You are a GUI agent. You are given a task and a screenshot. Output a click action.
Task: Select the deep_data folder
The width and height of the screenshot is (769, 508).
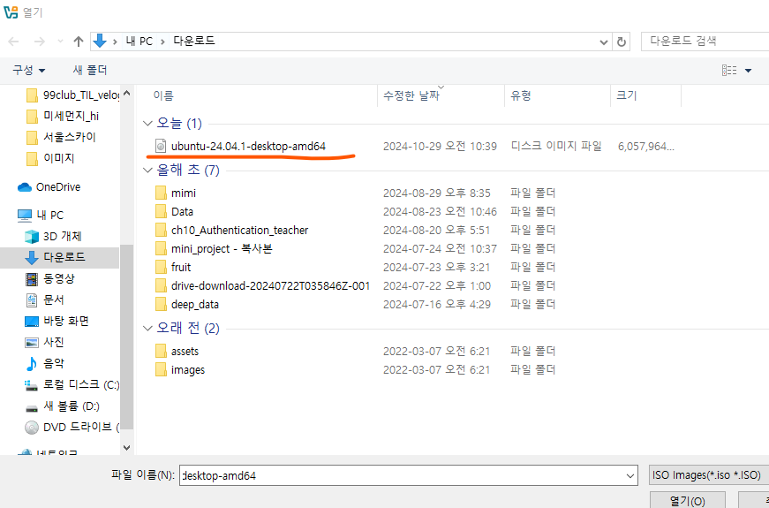pos(195,305)
